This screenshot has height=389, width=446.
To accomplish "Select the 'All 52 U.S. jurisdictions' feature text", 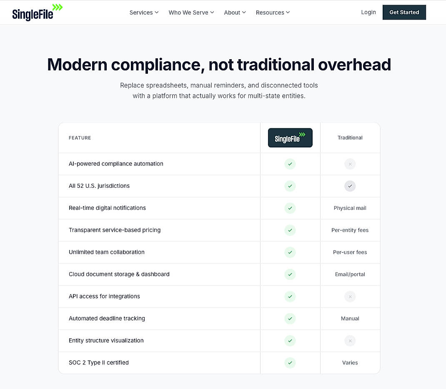I will point(99,186).
